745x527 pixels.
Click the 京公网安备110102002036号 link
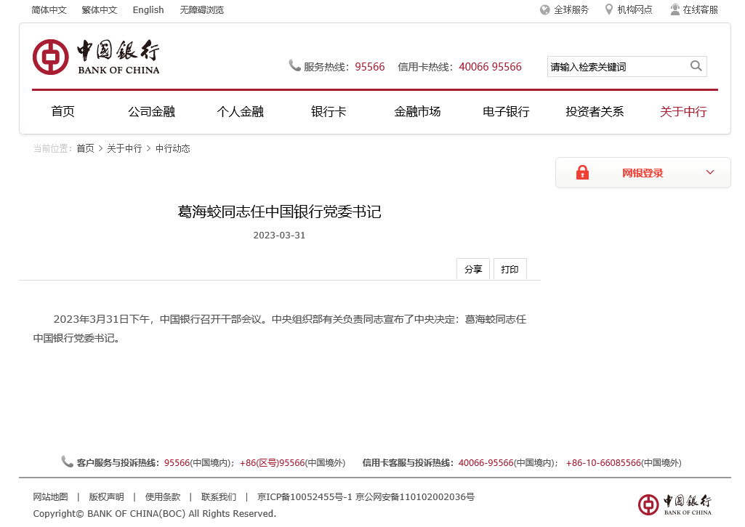click(x=415, y=496)
